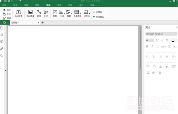Align text left in properties panel
This screenshot has width=178, height=114.
(147, 57)
